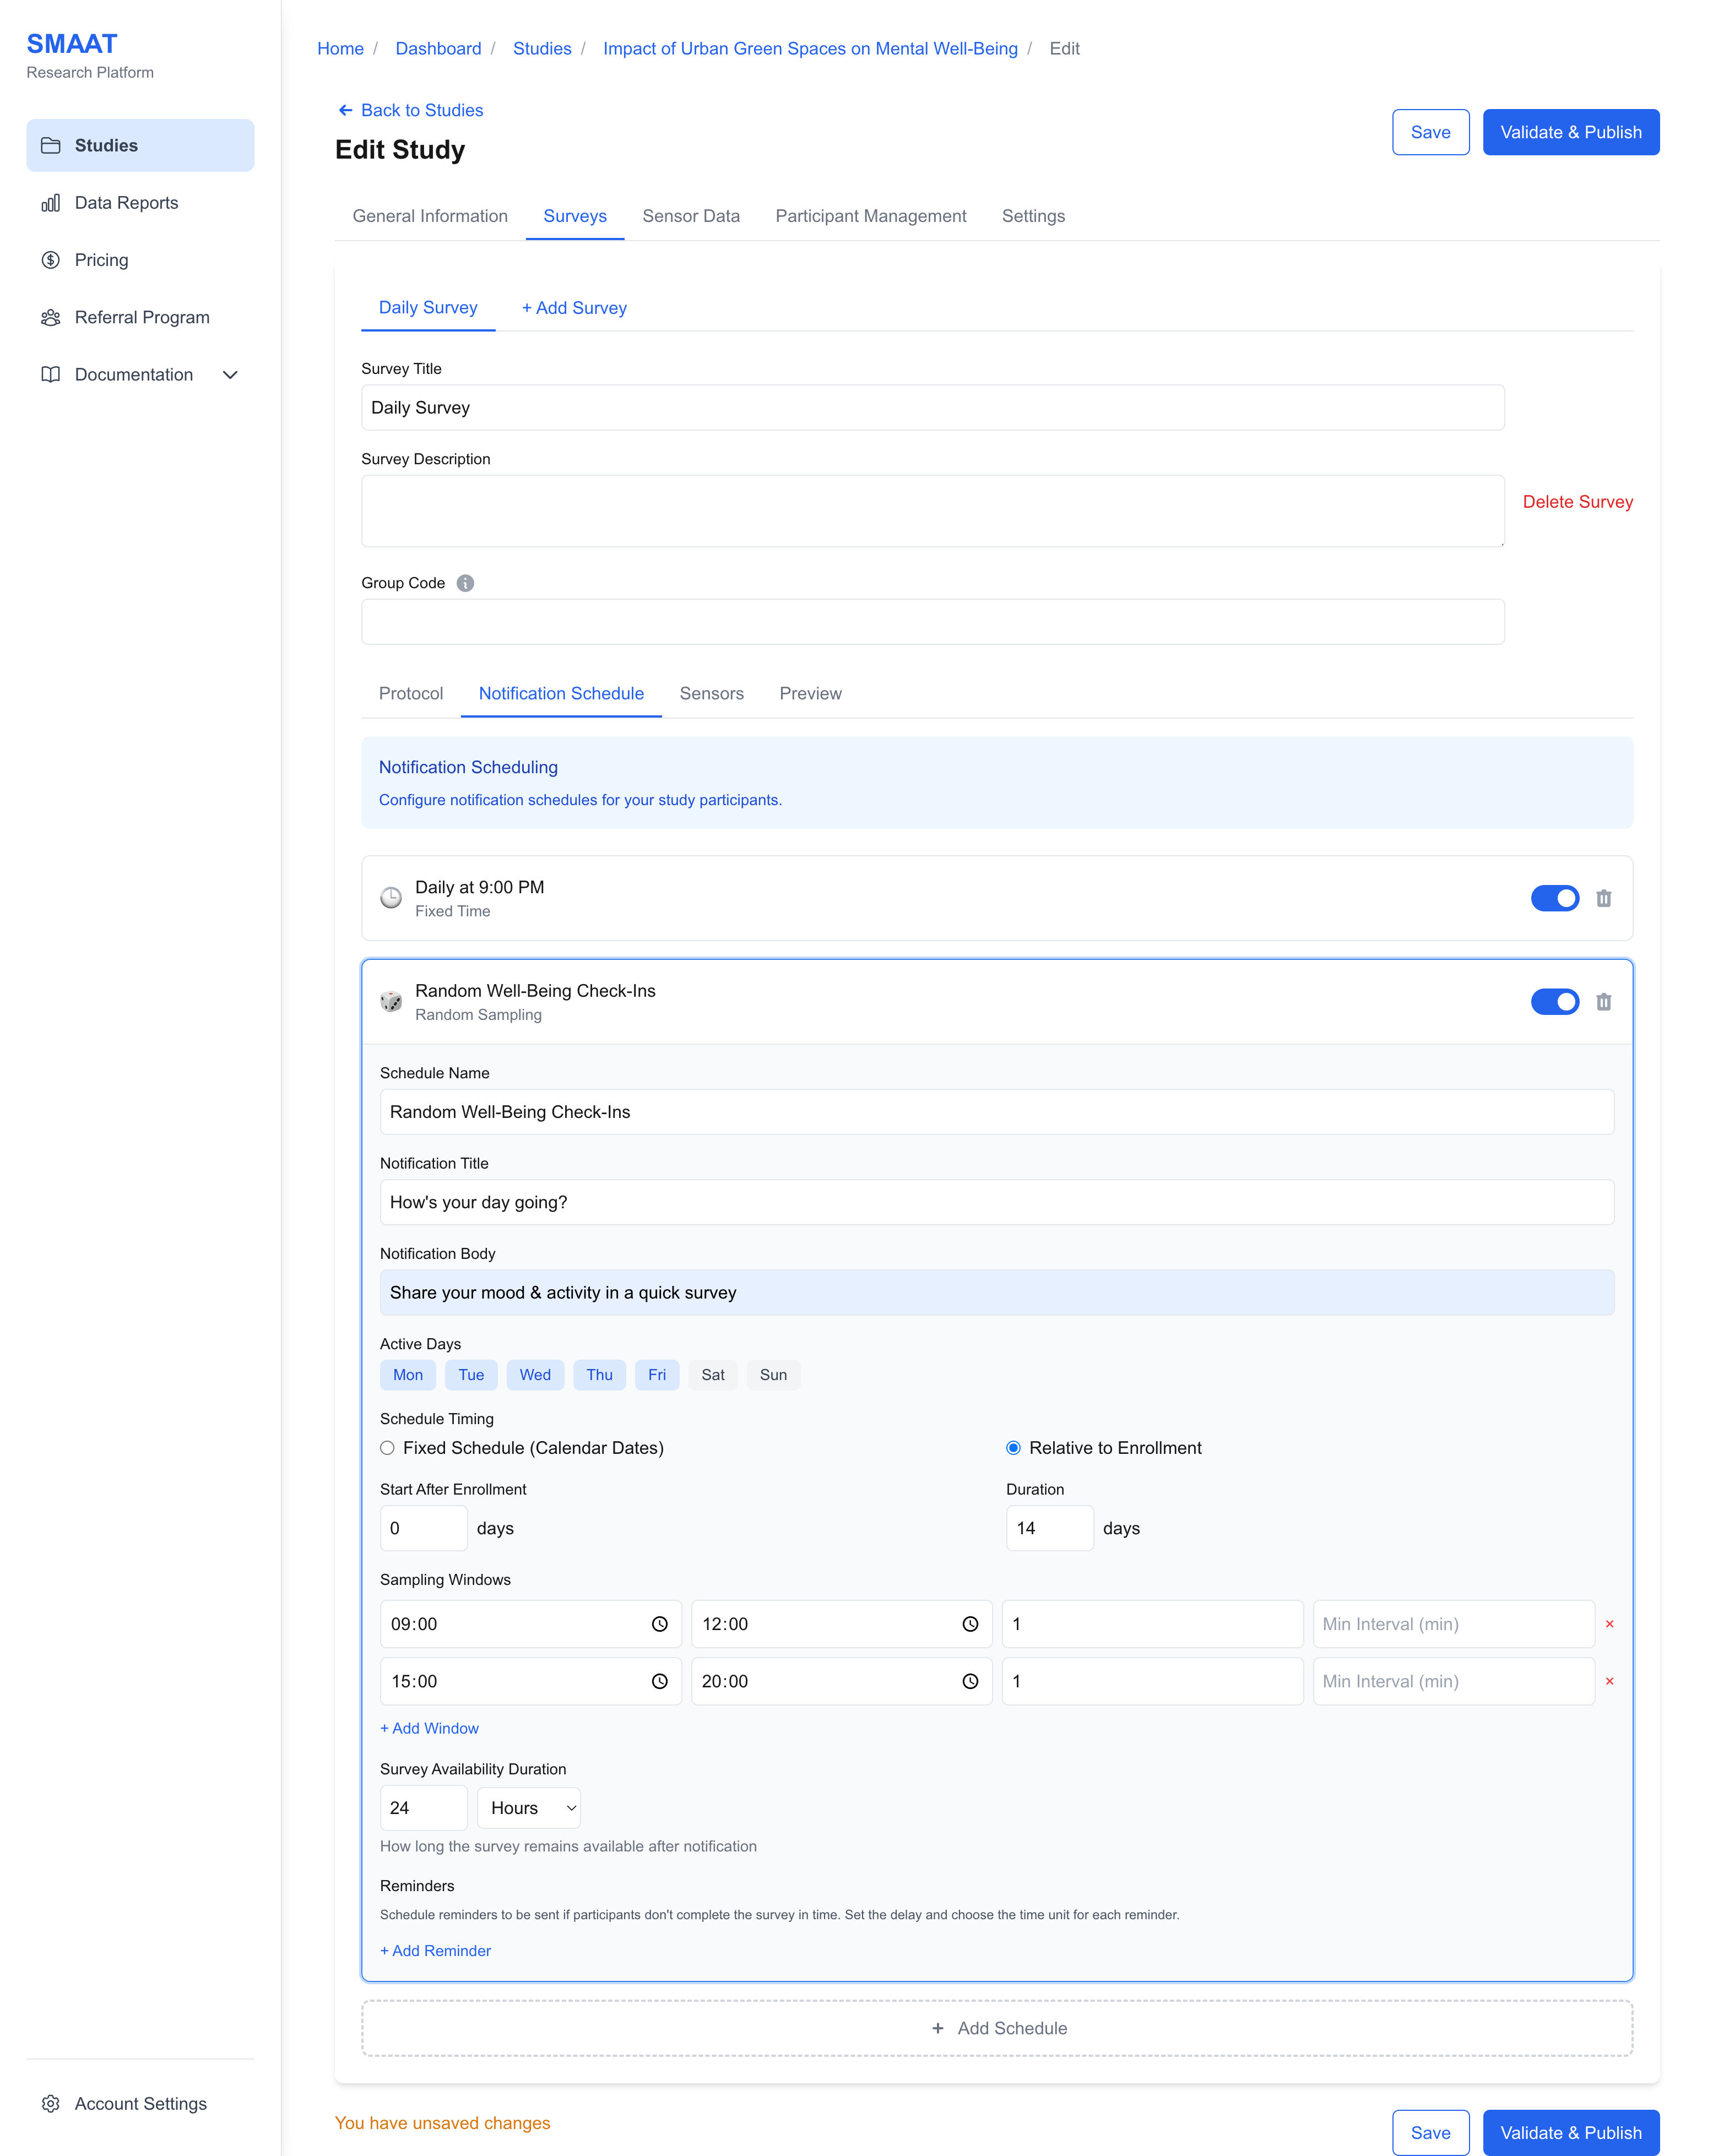Screen dimensions: 1713x2156
Task: Click the Group Code info icon
Action: (x=465, y=583)
